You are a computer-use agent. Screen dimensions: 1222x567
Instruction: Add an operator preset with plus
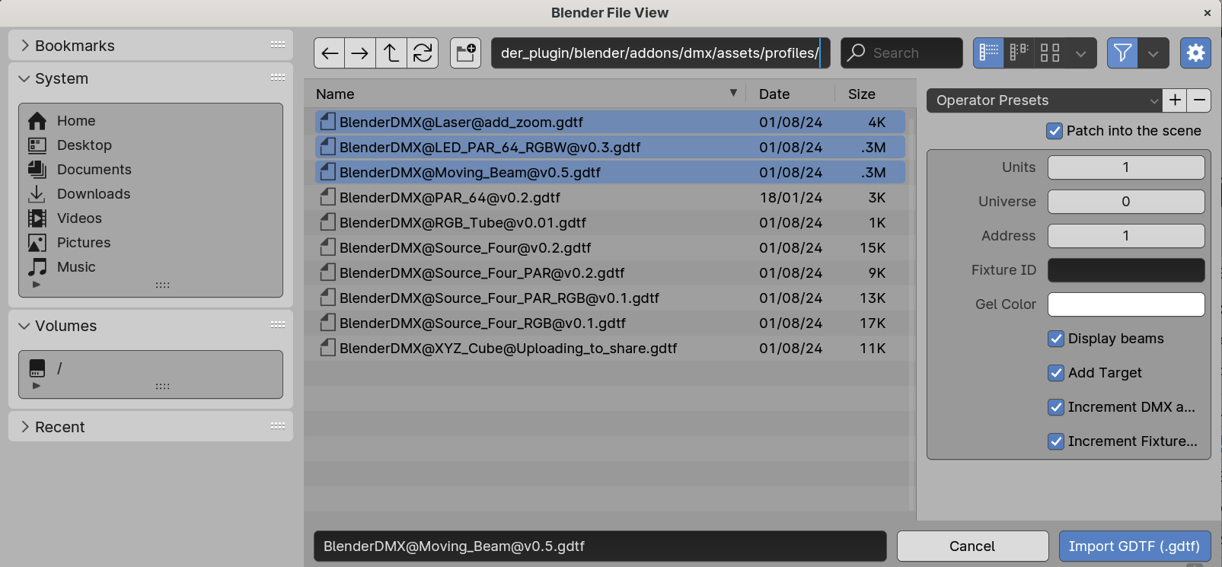coord(1176,100)
